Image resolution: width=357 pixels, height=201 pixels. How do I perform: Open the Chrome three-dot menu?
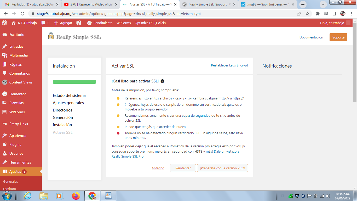[x=351, y=14]
